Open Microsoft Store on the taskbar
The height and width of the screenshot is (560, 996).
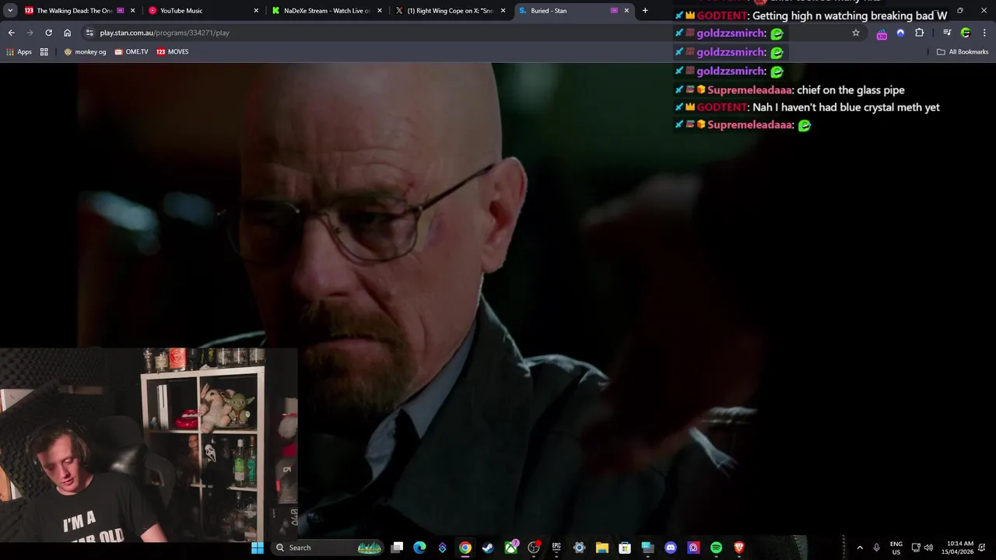click(625, 548)
